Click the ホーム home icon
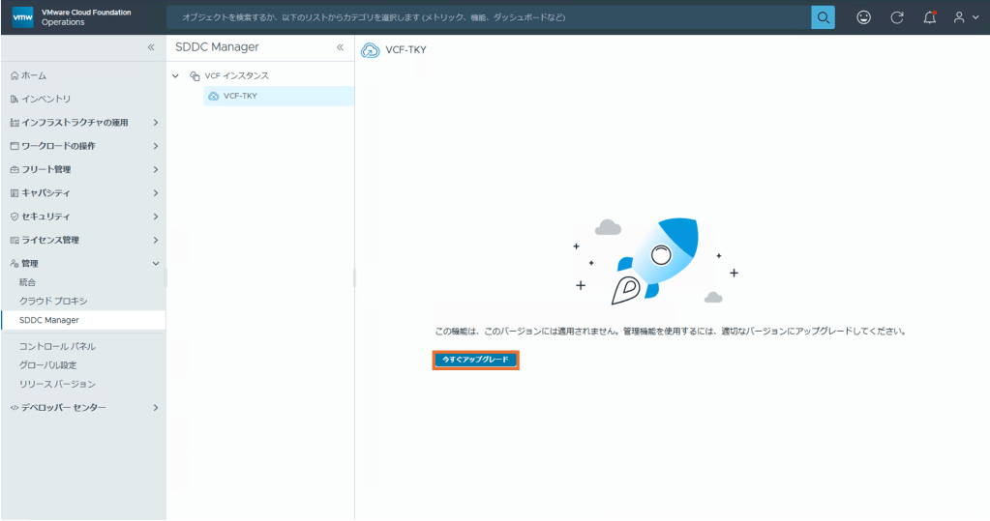990x521 pixels. coord(15,75)
